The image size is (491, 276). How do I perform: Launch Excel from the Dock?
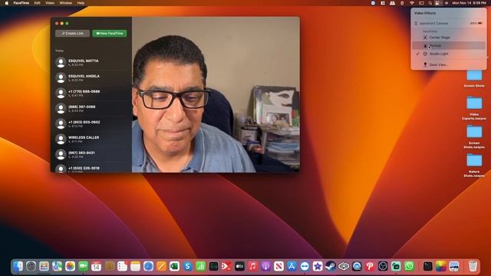click(174, 266)
